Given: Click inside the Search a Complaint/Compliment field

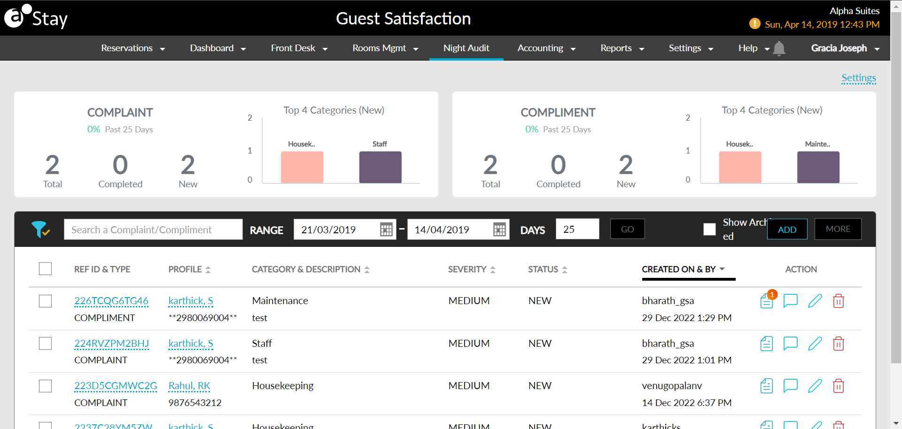Looking at the screenshot, I should pyautogui.click(x=153, y=230).
